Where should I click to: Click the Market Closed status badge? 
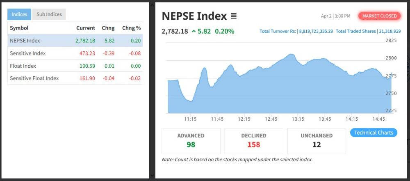(380, 16)
